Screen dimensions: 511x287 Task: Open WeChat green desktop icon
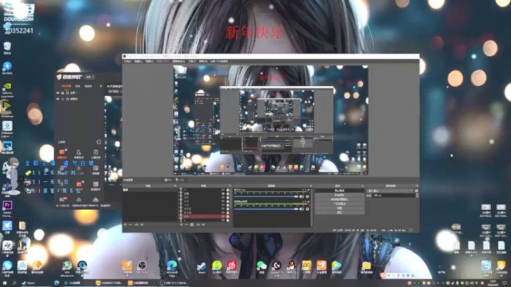262,267
